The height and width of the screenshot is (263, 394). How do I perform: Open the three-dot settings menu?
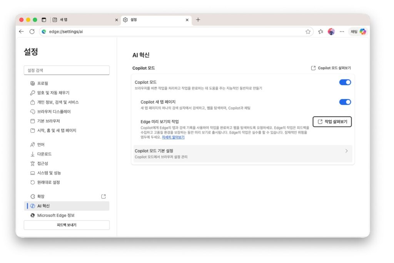pyautogui.click(x=342, y=31)
